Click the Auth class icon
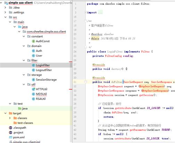This screenshot has height=143, width=175. coord(33,51)
